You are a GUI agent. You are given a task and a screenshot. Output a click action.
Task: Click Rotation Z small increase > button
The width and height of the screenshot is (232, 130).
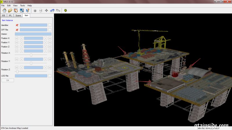point(46,68)
